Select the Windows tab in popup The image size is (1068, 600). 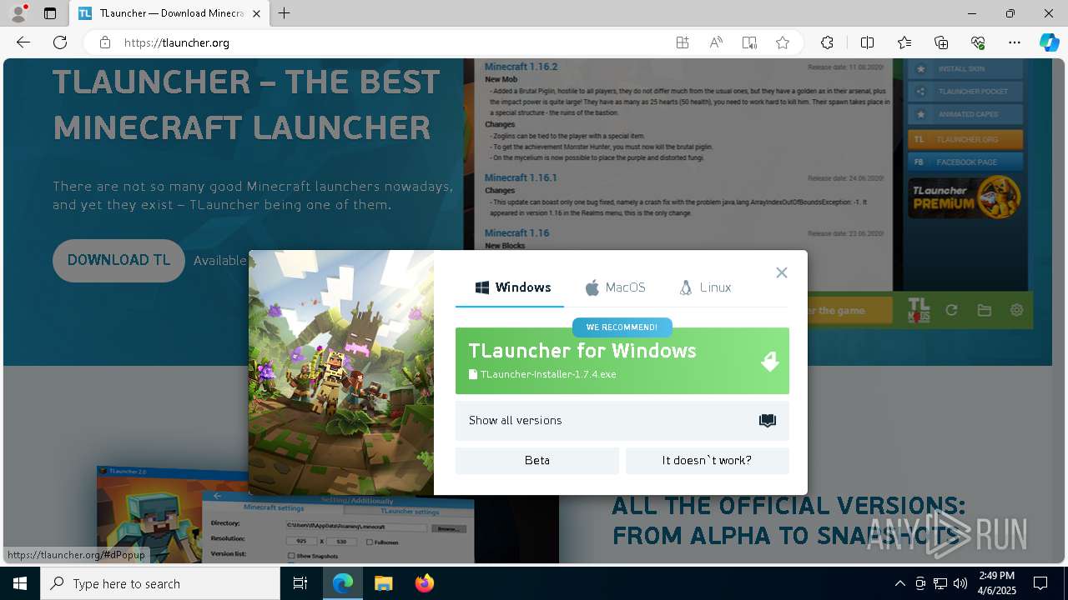(x=512, y=287)
